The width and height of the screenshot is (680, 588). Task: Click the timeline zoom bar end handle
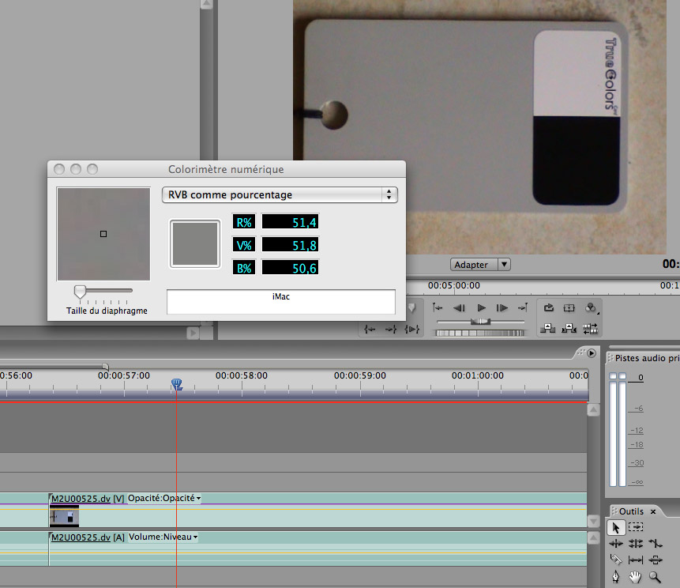point(105,366)
